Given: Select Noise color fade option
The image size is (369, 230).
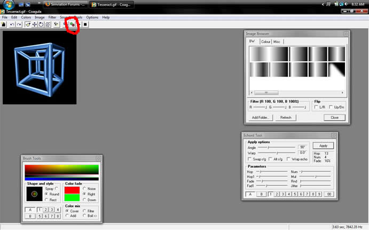Looking at the screenshot, I should coord(84,188).
